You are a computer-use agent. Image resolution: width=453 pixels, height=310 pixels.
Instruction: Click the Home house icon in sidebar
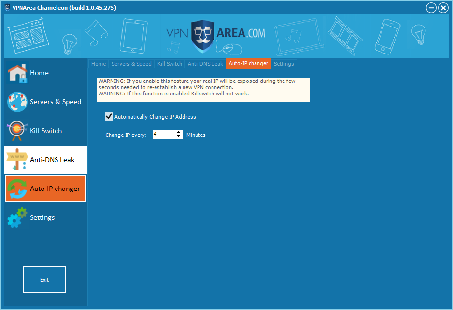point(17,73)
